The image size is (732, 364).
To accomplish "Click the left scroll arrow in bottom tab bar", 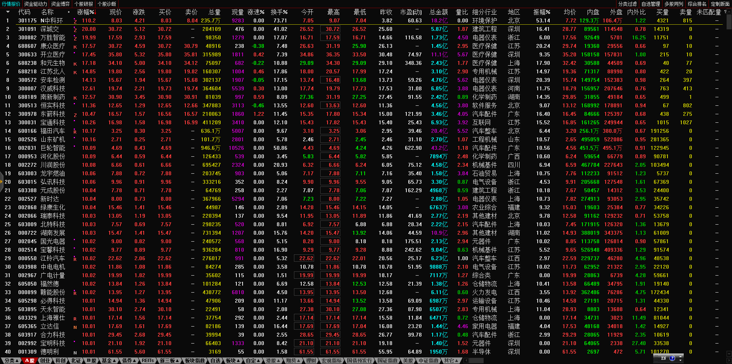I will (x=466, y=361).
